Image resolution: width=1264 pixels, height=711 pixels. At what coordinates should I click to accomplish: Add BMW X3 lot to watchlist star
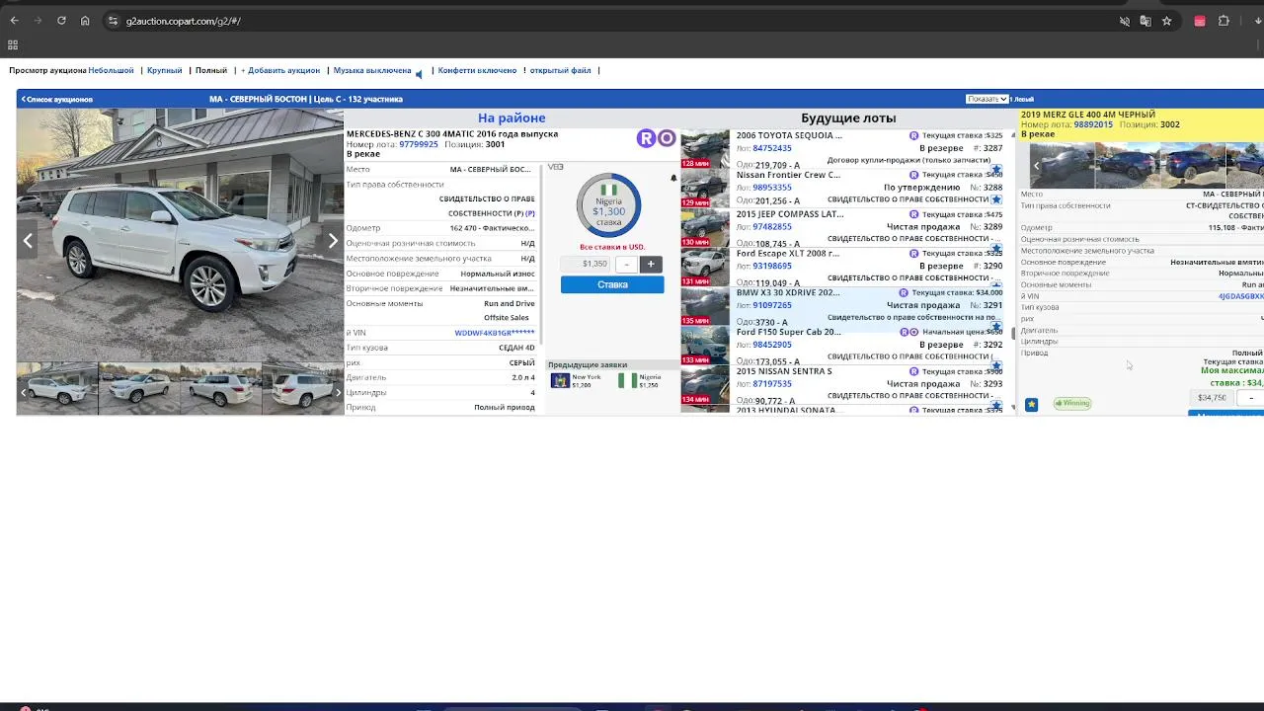pos(996,327)
